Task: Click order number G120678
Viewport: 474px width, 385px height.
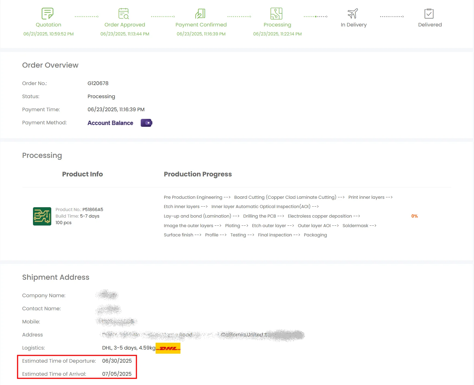Action: (x=98, y=83)
